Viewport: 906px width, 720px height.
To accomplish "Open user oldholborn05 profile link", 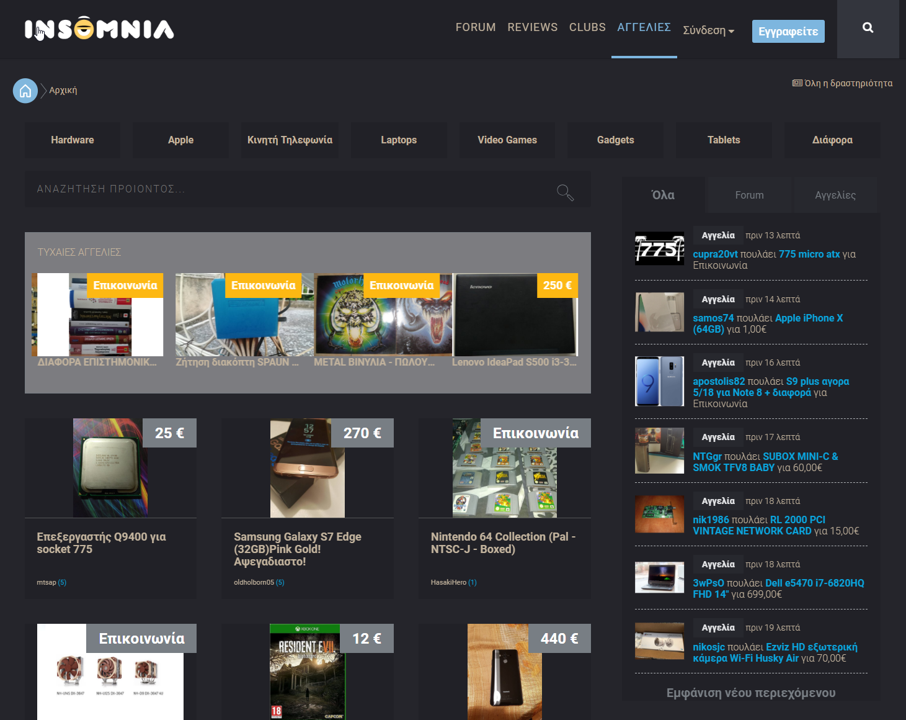I will [254, 582].
